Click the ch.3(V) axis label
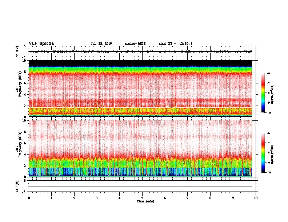The height and width of the screenshot is (222, 288). click(x=17, y=186)
